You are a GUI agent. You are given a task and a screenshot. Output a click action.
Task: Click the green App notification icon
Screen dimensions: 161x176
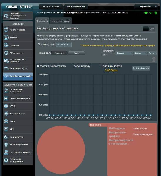pos(146,13)
